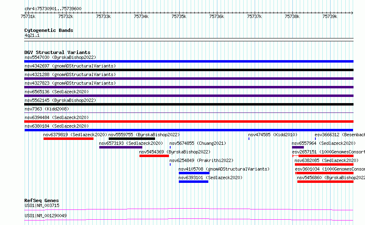
Task: Click the nsv4321288 (gnomADStructuralVariants) label
Action: (x=70, y=74)
